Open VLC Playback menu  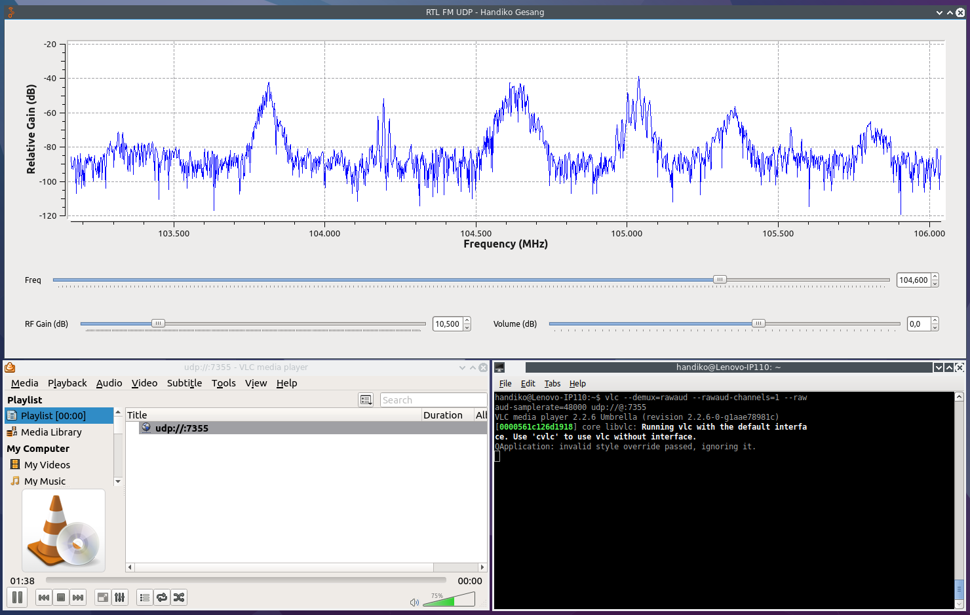click(x=67, y=383)
